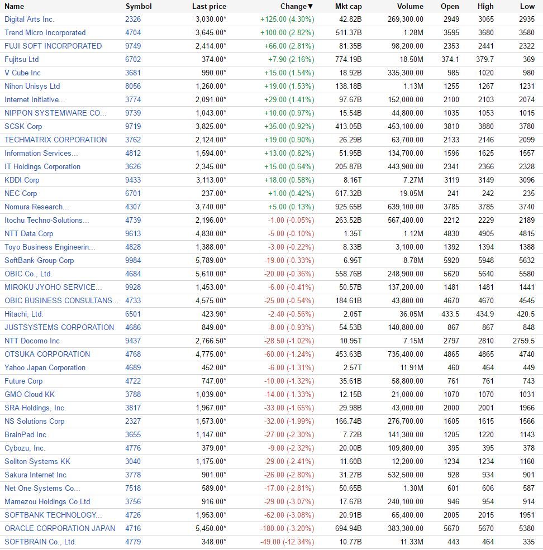Select the -49.00 (-12.34%) change value

point(287,542)
